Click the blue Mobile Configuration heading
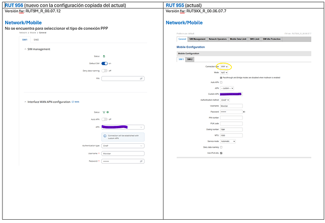Screen dimensions: 325x223 (x=191, y=47)
